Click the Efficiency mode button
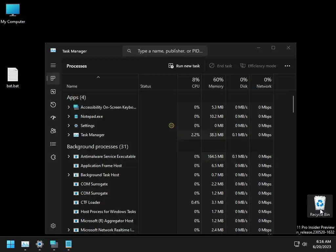This screenshot has width=336, height=252. click(x=258, y=66)
